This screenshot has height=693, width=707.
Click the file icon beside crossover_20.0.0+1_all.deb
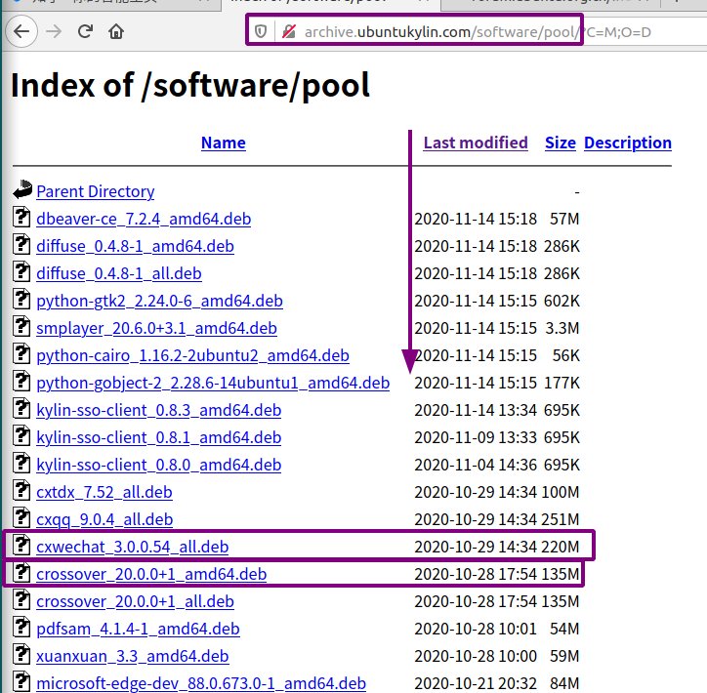[21, 599]
